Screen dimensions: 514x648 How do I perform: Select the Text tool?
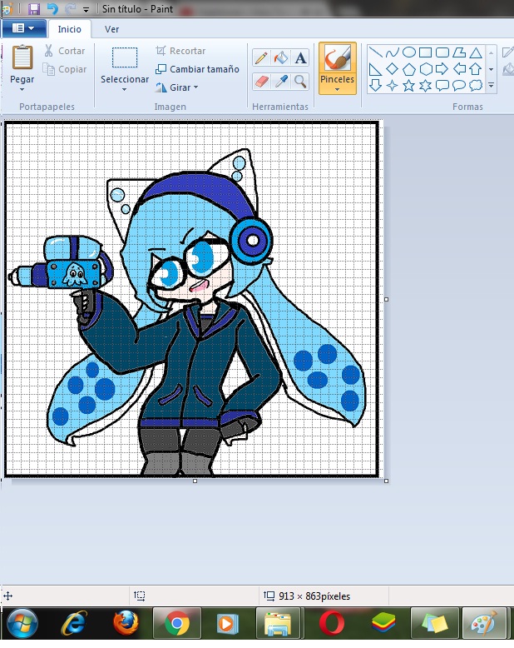click(301, 57)
